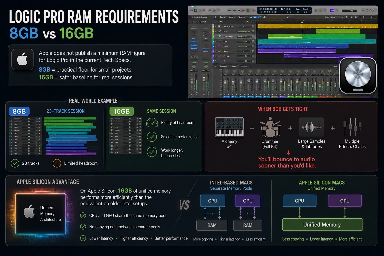
Task: Toggle the purple count-in button
Action: coord(332,10)
